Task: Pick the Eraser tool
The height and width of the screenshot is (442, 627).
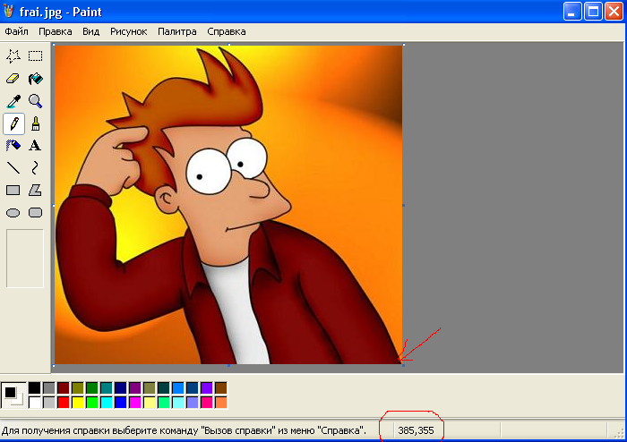Action: 13,79
